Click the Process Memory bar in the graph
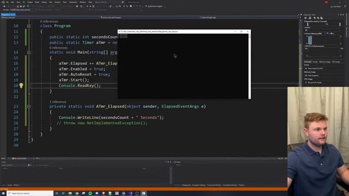This screenshot has width=349, height=196. [310, 40]
